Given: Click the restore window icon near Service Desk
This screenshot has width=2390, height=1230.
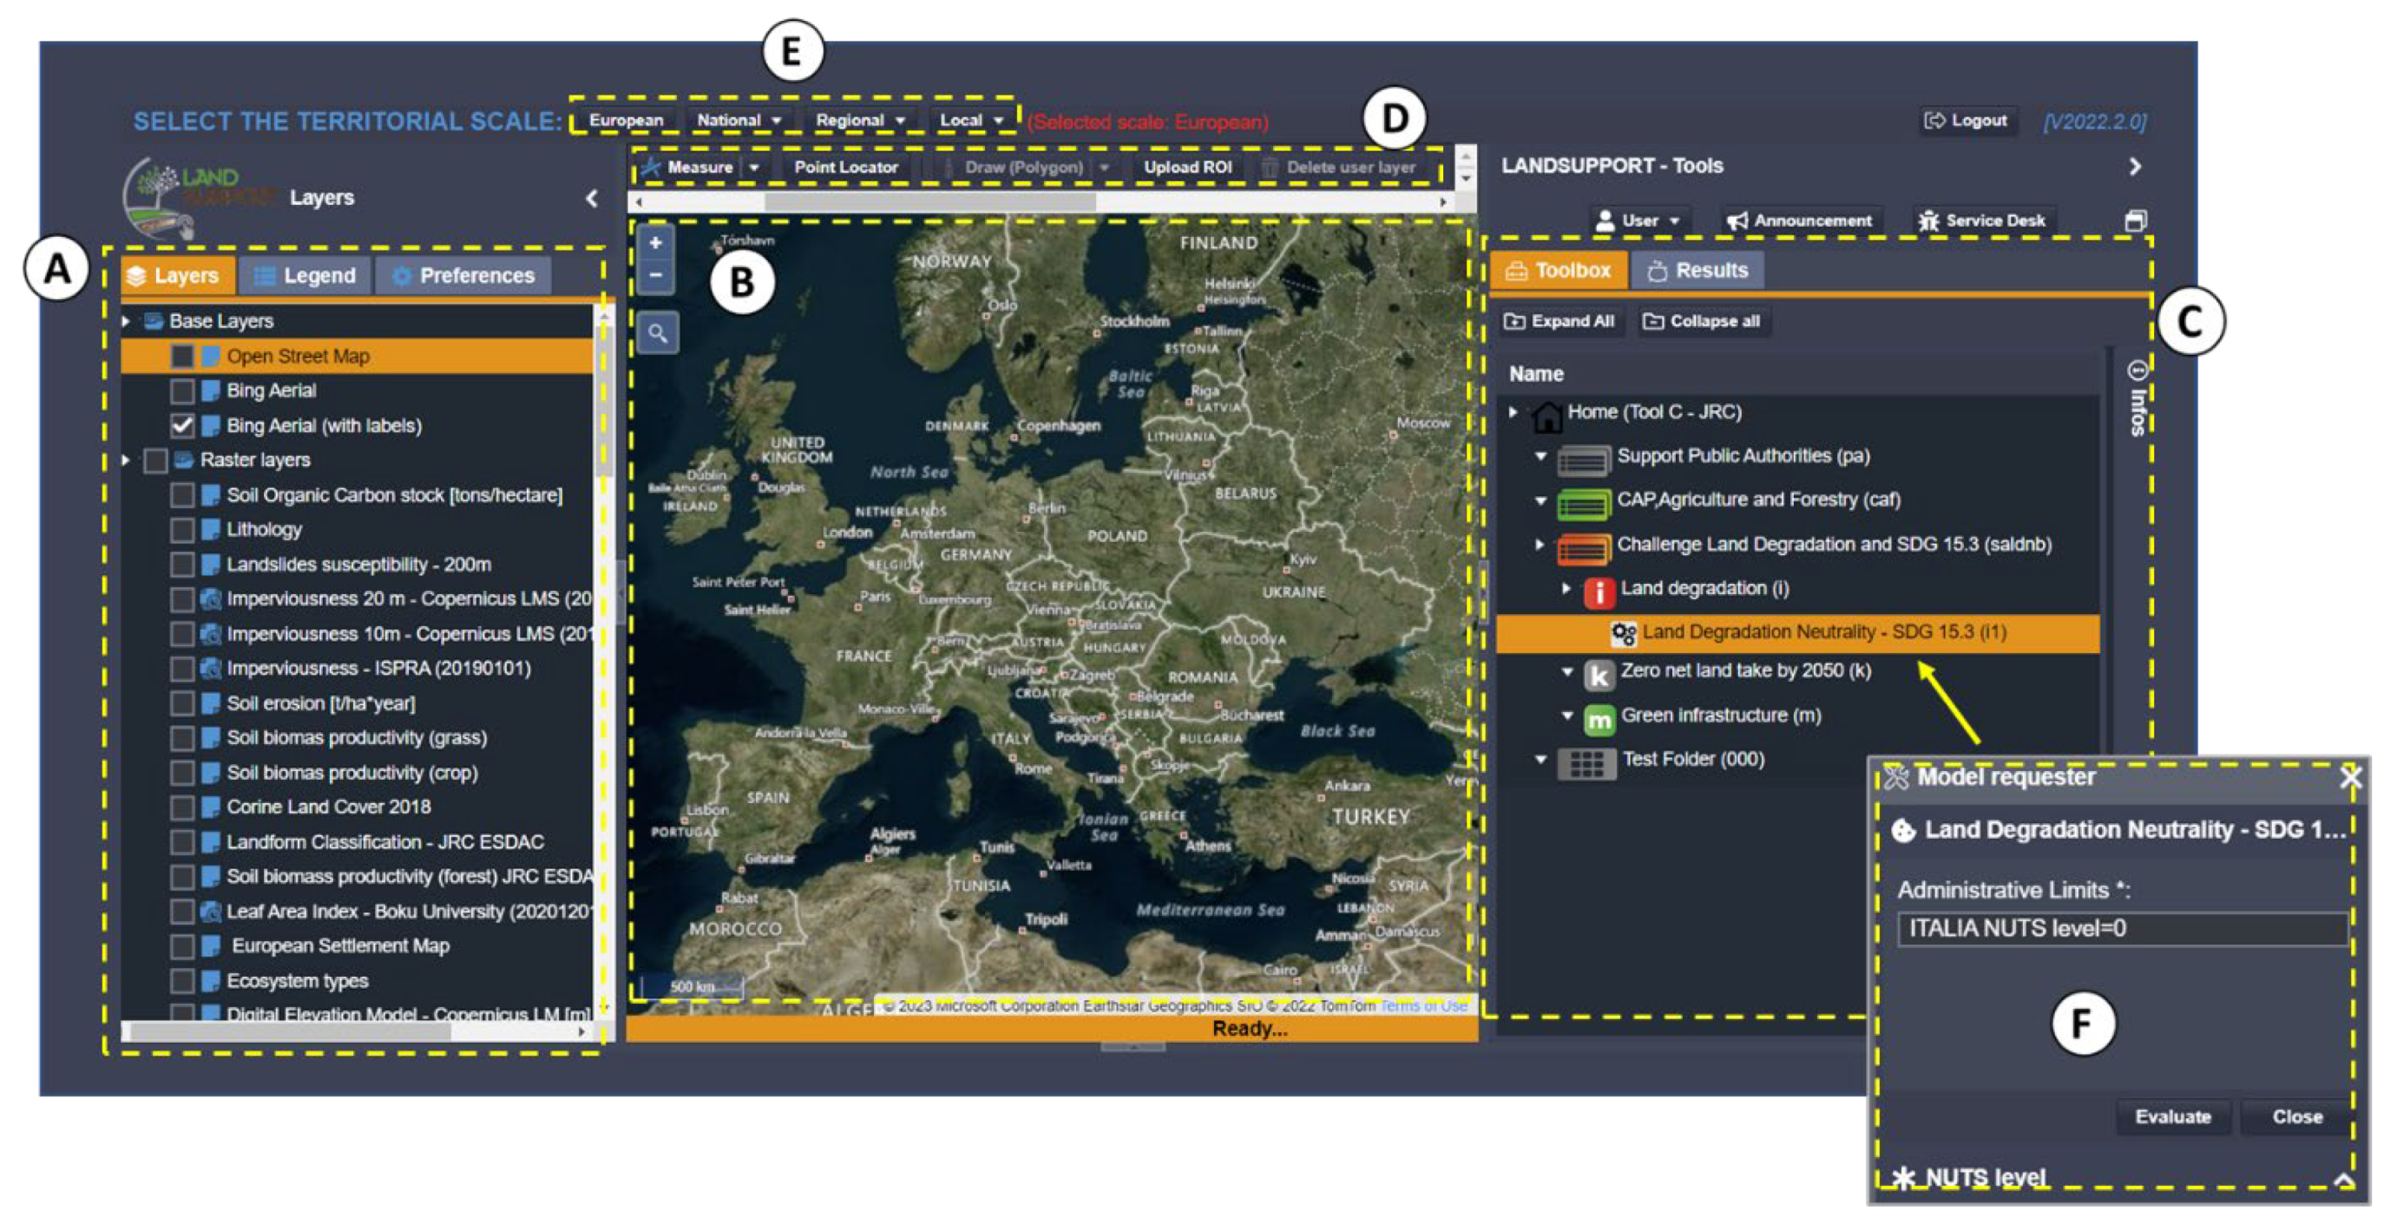Looking at the screenshot, I should click(x=2135, y=221).
